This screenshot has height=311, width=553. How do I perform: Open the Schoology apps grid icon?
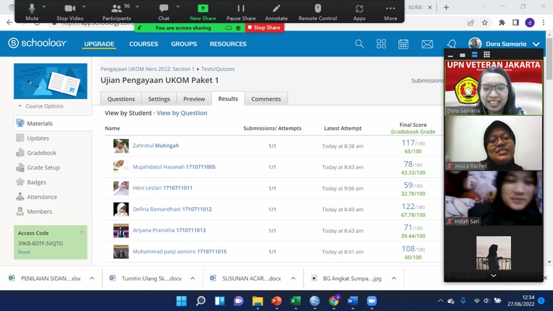tap(381, 44)
